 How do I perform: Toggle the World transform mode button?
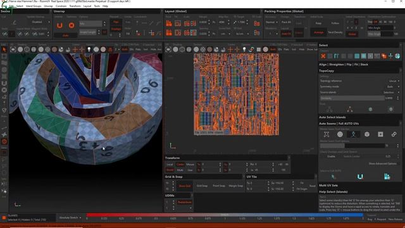[170, 170]
